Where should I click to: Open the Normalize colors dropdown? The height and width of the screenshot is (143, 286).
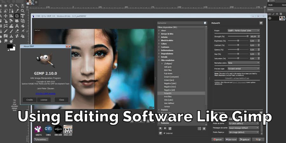[243, 63]
